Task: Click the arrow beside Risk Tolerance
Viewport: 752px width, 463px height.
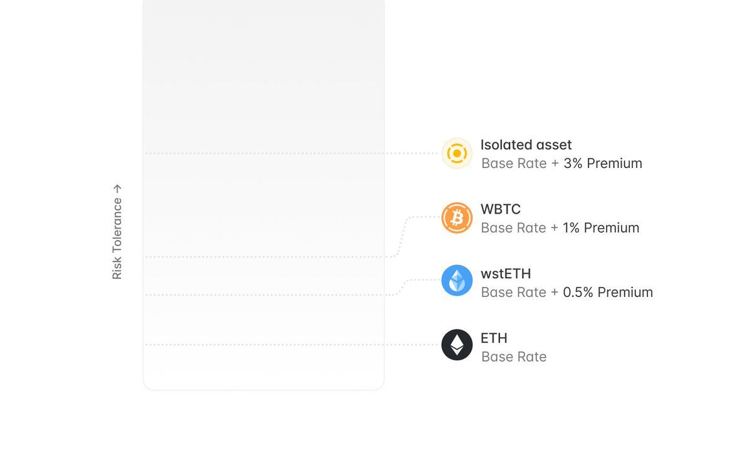Action: 117,188
